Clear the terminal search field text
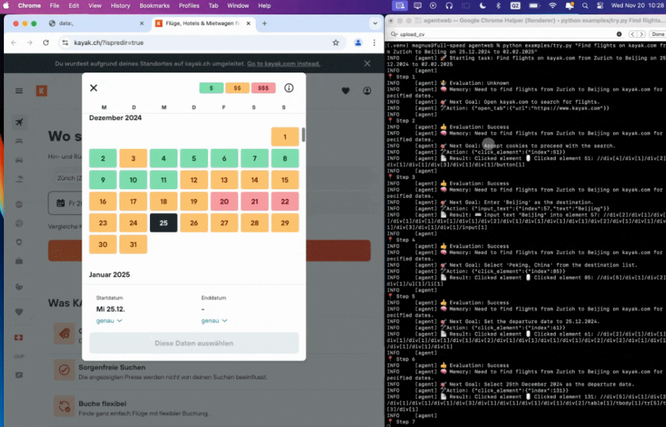This screenshot has width=666, height=427. [619, 34]
